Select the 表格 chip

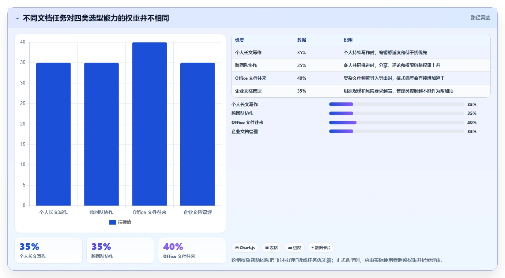pos(271,248)
